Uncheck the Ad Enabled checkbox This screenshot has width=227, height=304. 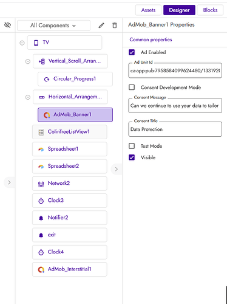[132, 52]
